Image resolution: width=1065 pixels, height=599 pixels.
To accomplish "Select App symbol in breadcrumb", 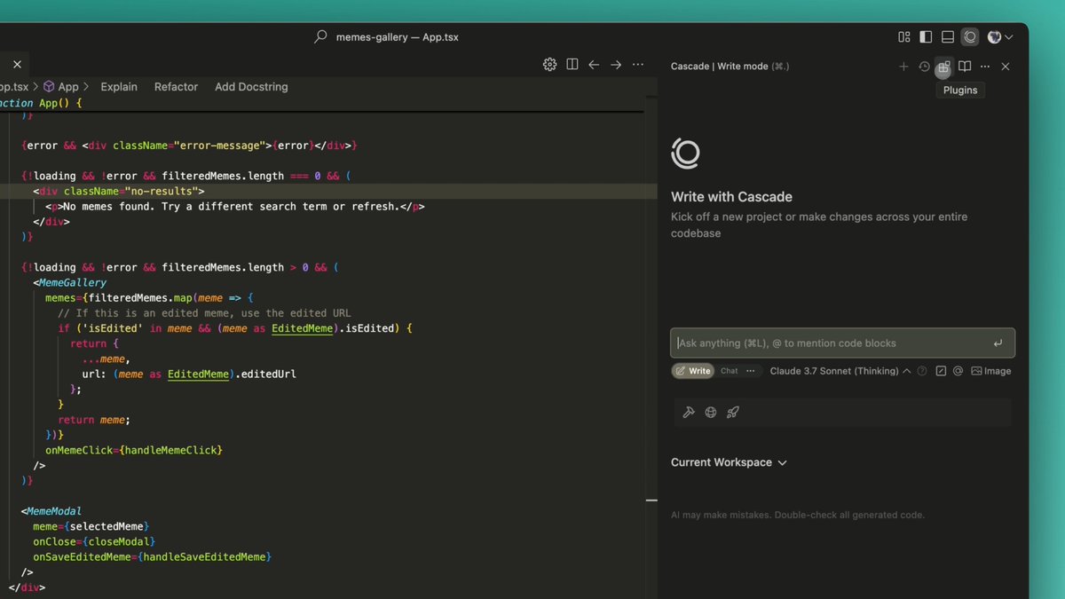I will pos(61,87).
